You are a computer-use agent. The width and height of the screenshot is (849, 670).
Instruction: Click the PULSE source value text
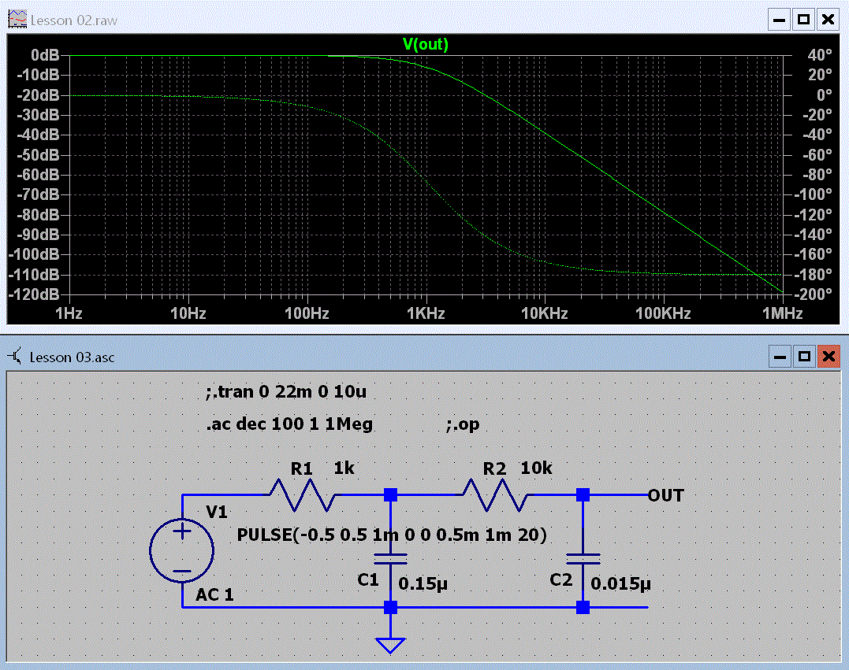pos(392,535)
